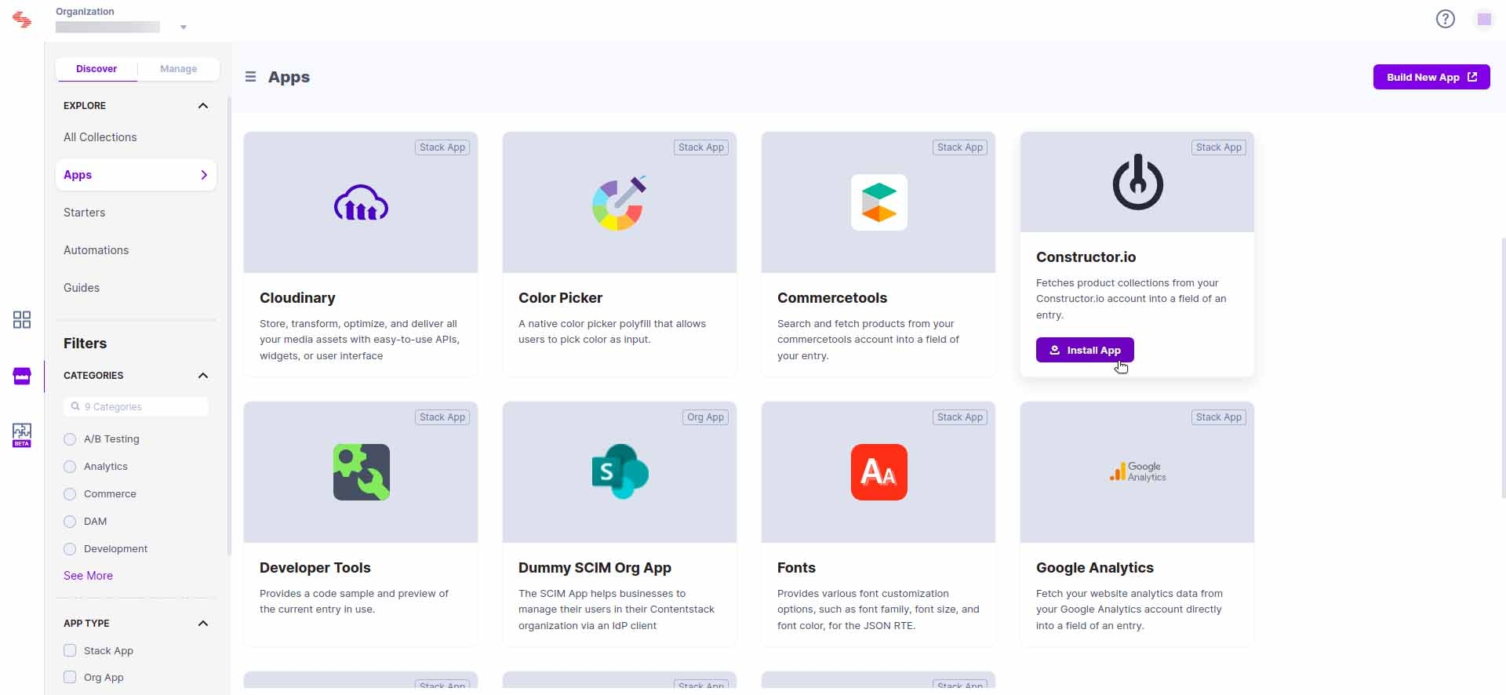Click the Org App badge on Dummy SCIM card
The image size is (1506, 695).
(705, 417)
